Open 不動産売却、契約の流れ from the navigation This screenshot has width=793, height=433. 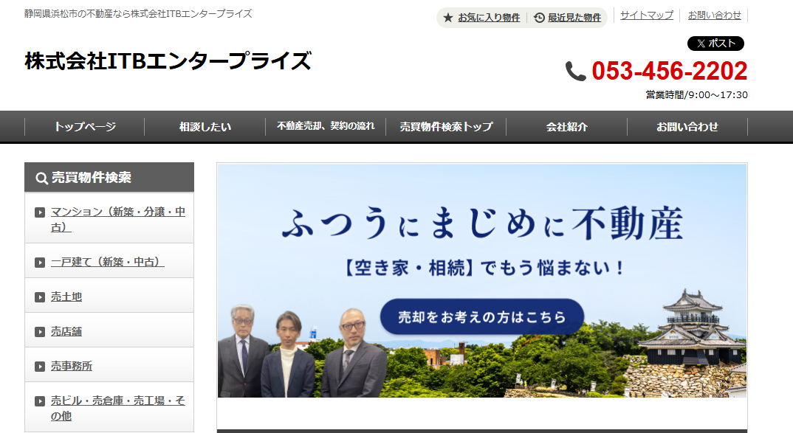(326, 126)
